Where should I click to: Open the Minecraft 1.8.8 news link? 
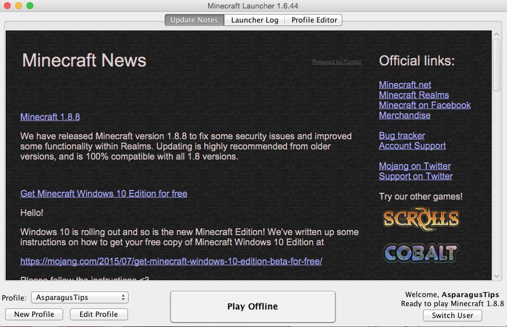tap(50, 117)
